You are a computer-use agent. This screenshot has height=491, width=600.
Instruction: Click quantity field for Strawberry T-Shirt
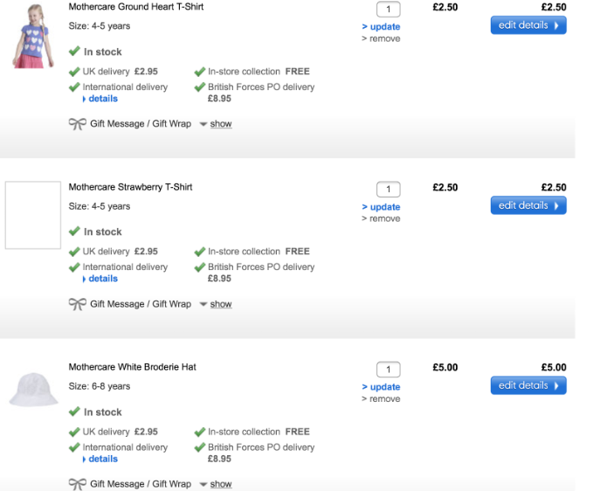pos(388,190)
